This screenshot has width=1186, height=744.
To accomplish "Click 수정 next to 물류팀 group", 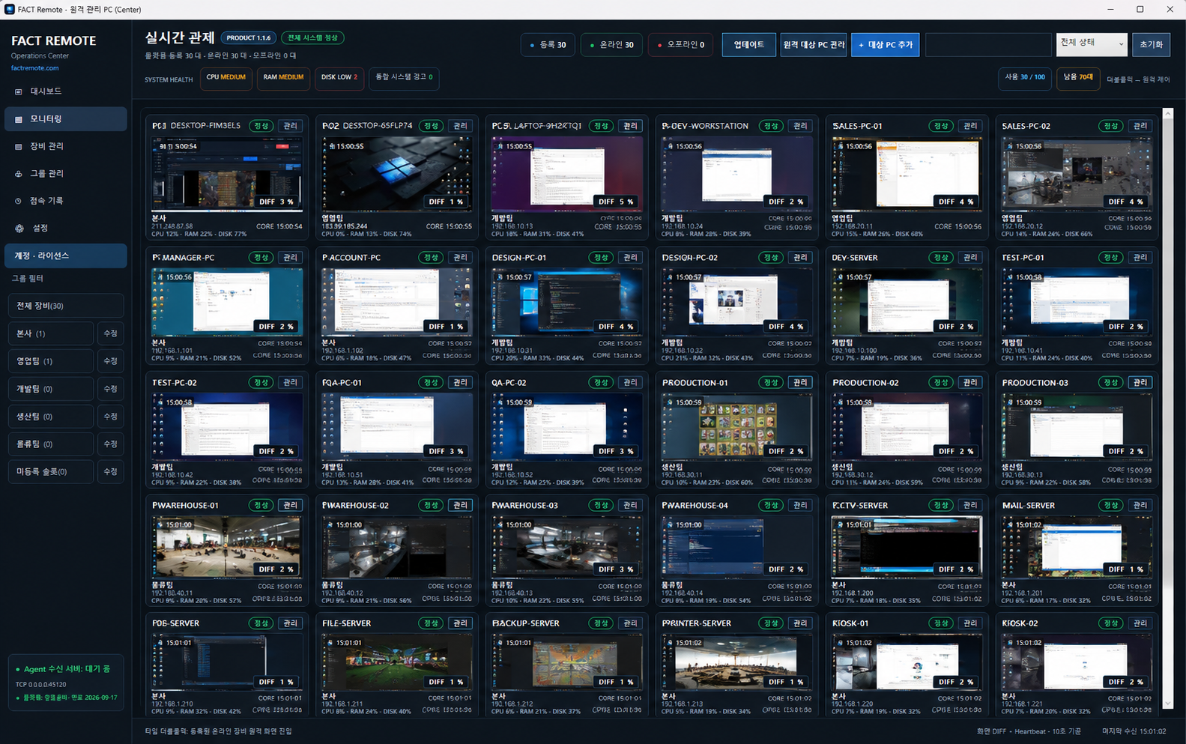I will [110, 444].
